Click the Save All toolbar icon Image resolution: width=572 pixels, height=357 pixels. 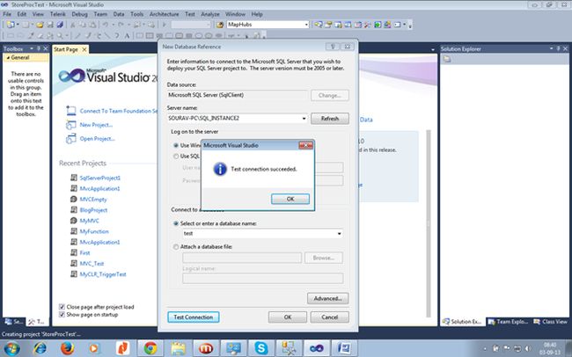(60, 25)
